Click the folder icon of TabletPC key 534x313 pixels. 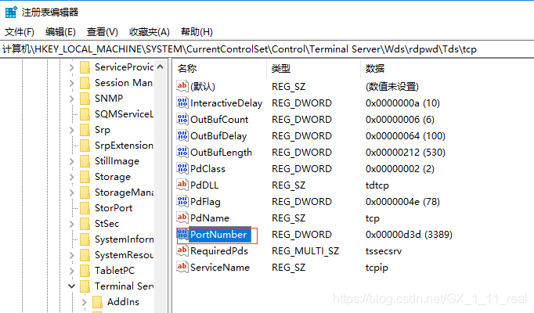[x=85, y=271]
